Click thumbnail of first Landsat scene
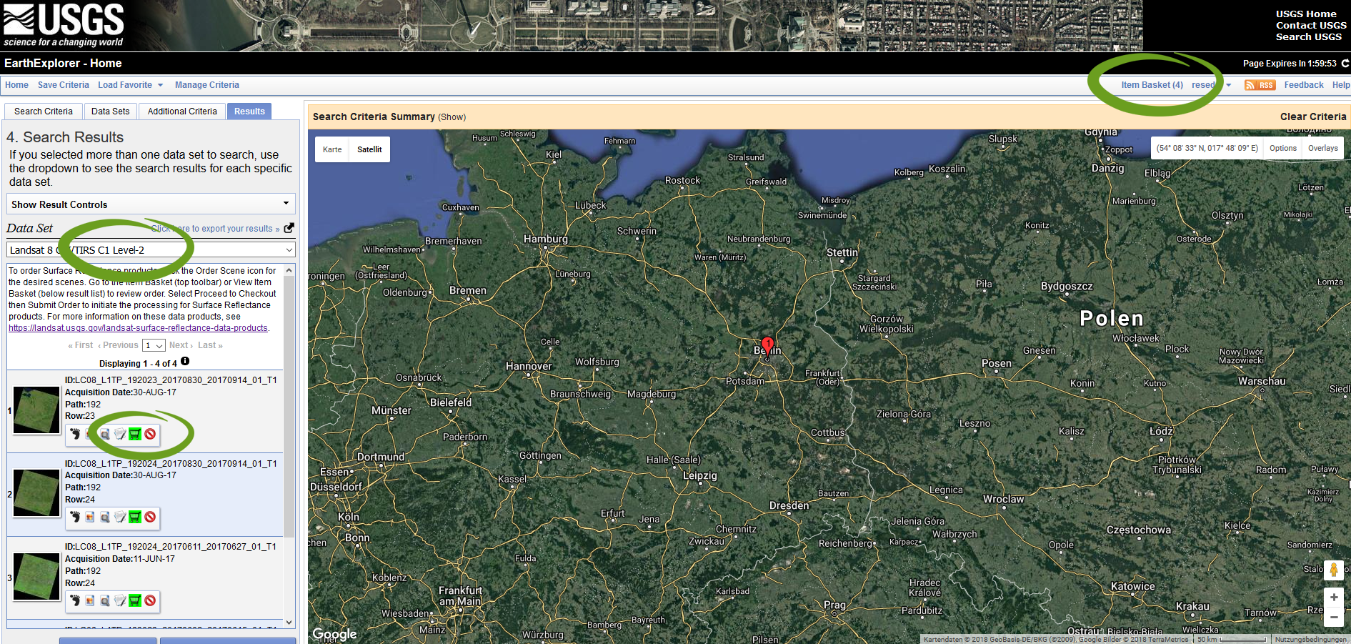This screenshot has height=644, width=1351. coord(36,410)
